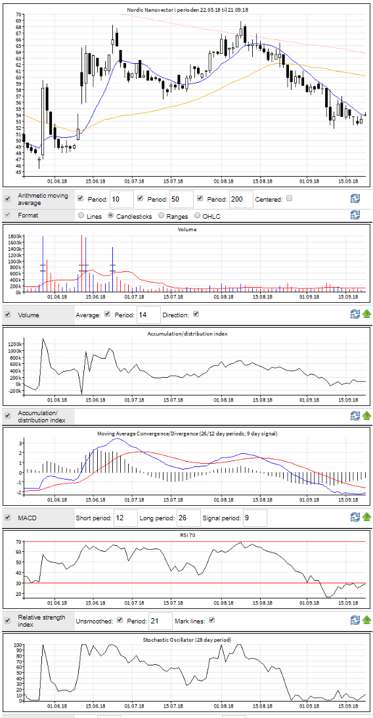This screenshot has height=718, width=373.
Task: Click the 'Moving Average Convergence/Divergence' chart title
Action: pos(187,433)
